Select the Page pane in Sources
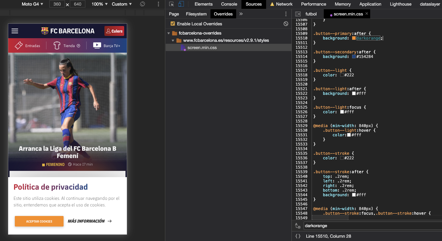Screen dimensions: 442x241 coord(174,14)
